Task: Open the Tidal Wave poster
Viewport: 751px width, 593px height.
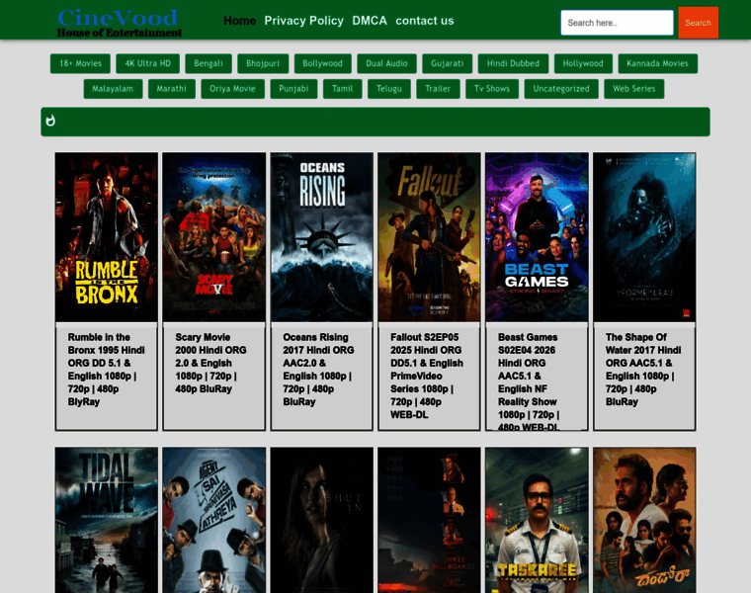Action: click(107, 520)
